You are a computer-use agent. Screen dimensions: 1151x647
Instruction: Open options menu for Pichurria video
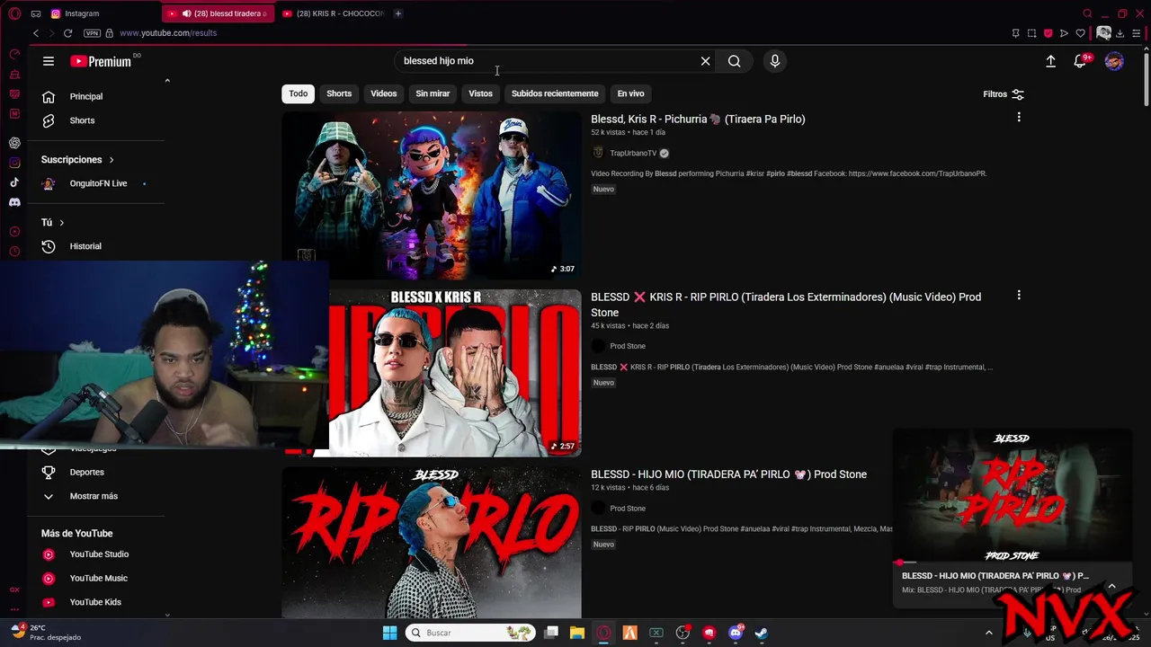(x=1019, y=118)
